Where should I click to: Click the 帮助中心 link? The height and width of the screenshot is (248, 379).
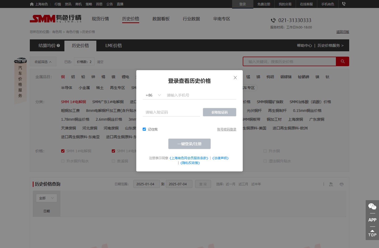pos(304,45)
